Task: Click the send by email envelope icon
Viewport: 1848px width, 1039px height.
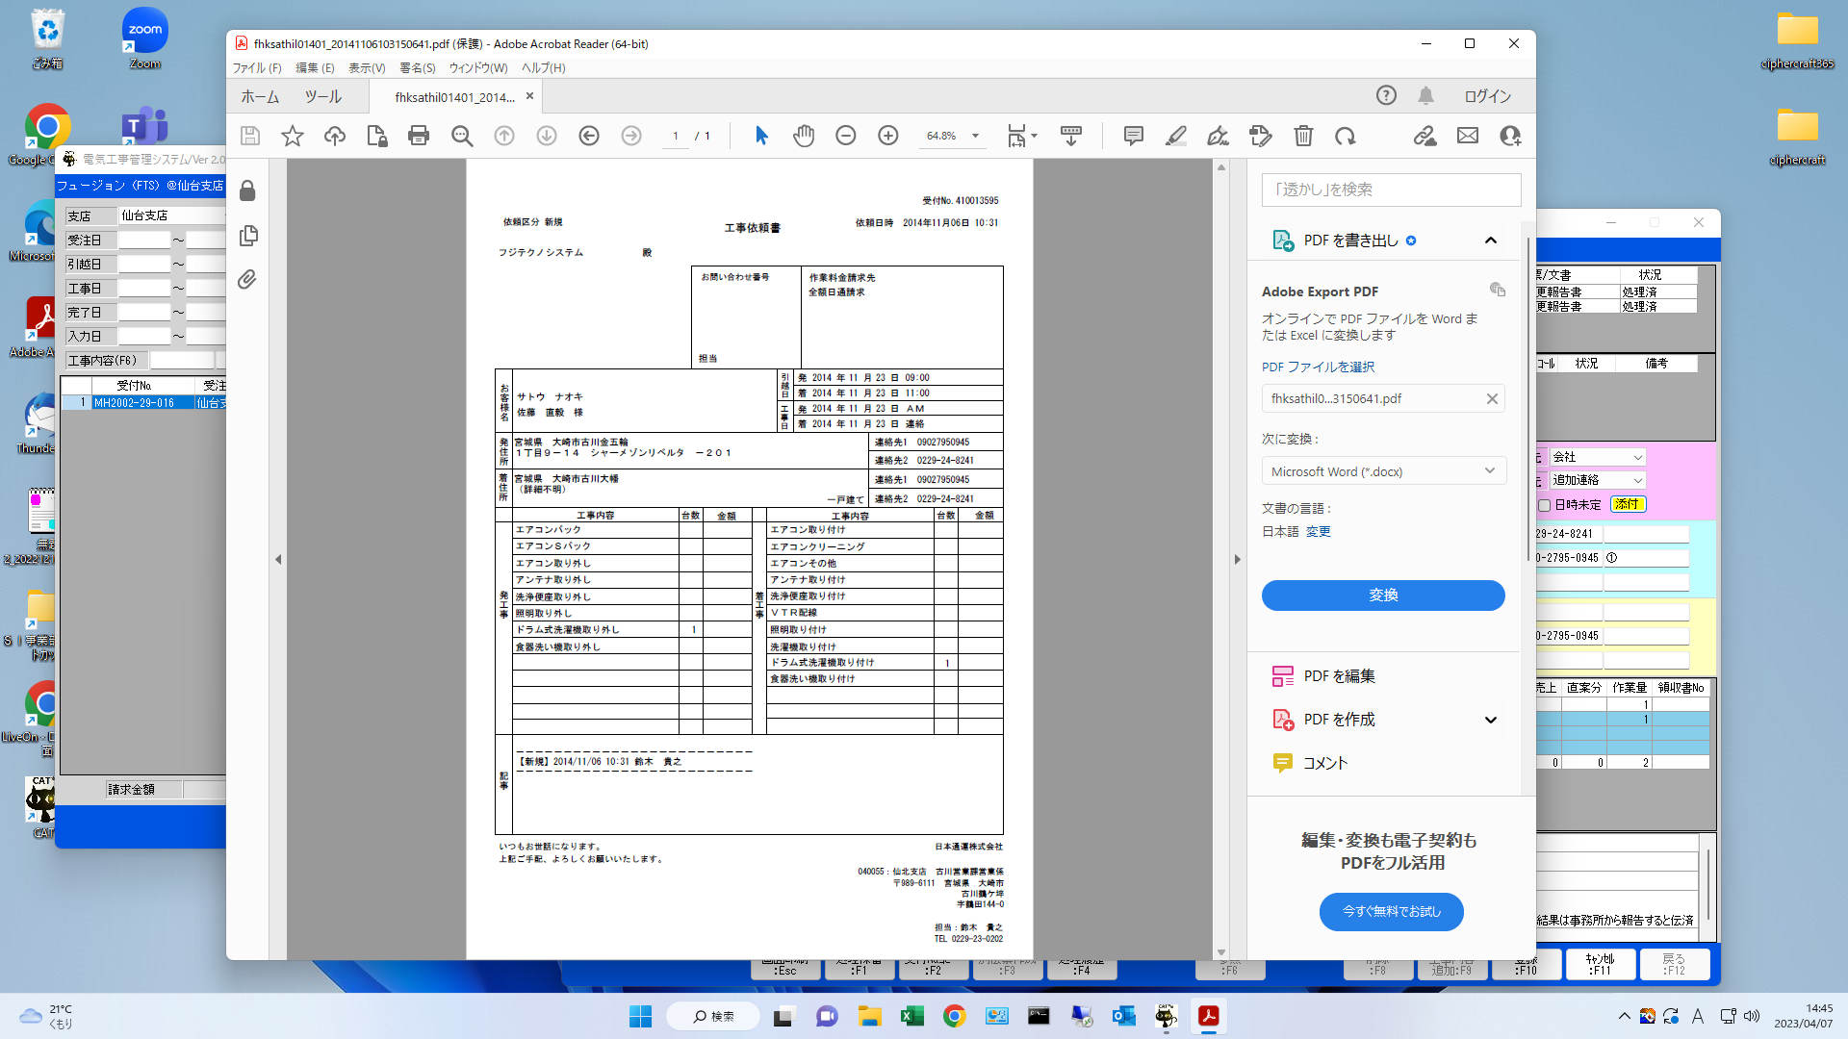Action: coord(1468,136)
